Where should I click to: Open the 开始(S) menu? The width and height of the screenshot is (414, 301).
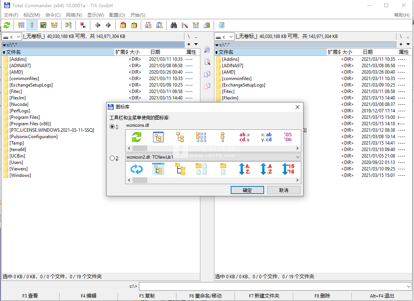[x=138, y=15]
